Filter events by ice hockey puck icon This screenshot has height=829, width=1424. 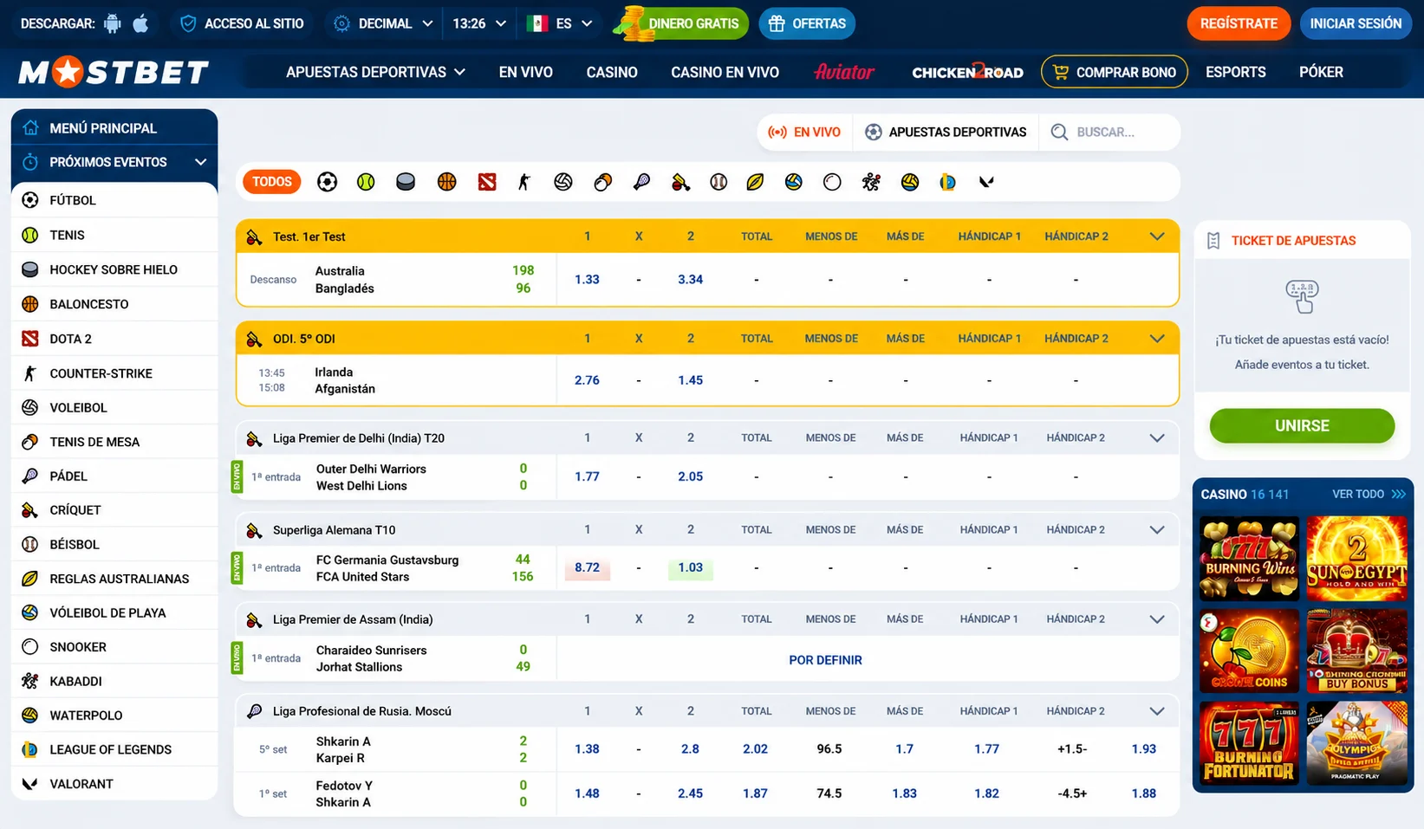[x=406, y=182]
